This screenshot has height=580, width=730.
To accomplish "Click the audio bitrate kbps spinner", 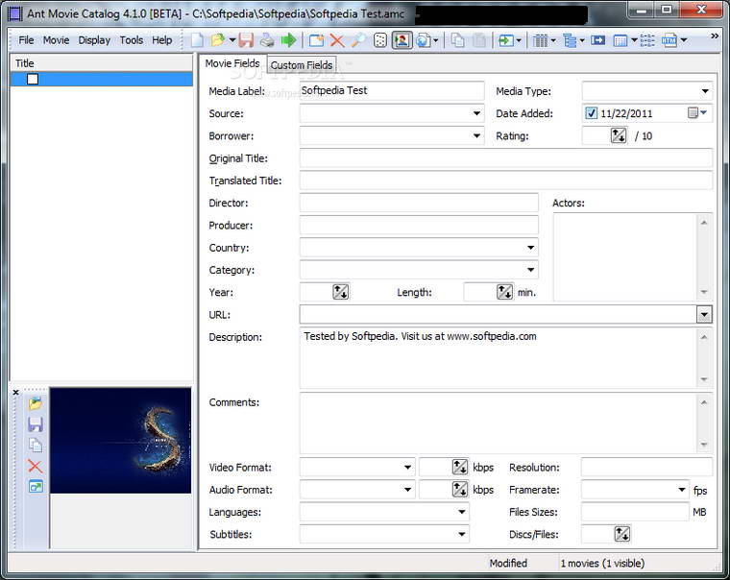I will pyautogui.click(x=460, y=489).
